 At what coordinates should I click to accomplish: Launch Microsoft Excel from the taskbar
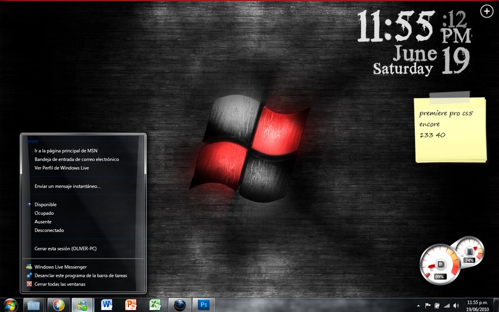click(154, 305)
